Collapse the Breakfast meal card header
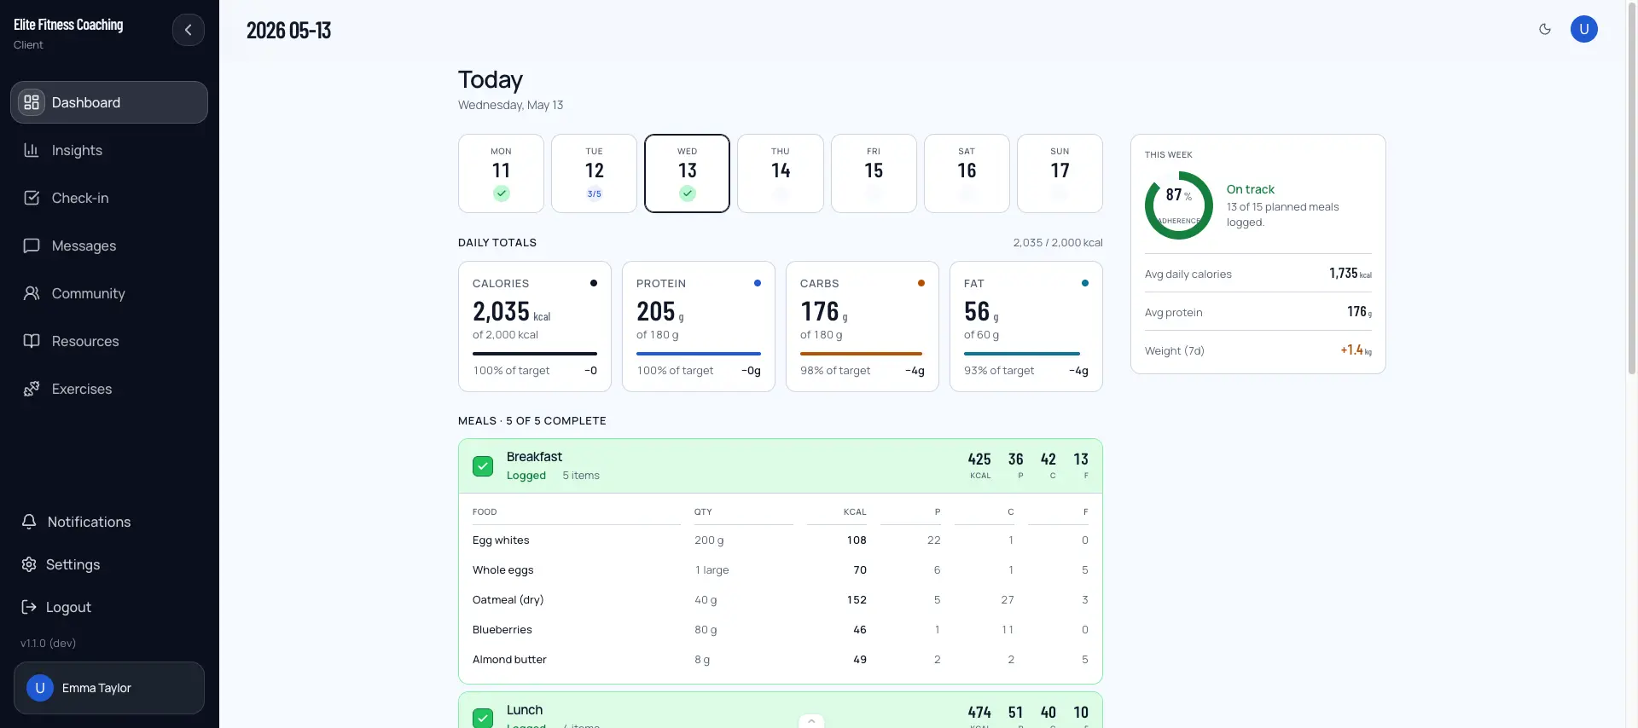Screen dimensions: 1638x728 (x=781, y=466)
